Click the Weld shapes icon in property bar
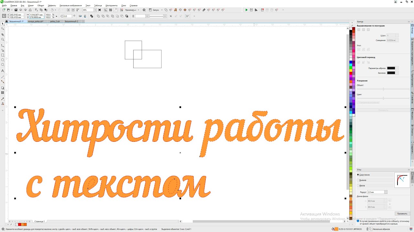The width and height of the screenshot is (414, 232). coord(99,16)
